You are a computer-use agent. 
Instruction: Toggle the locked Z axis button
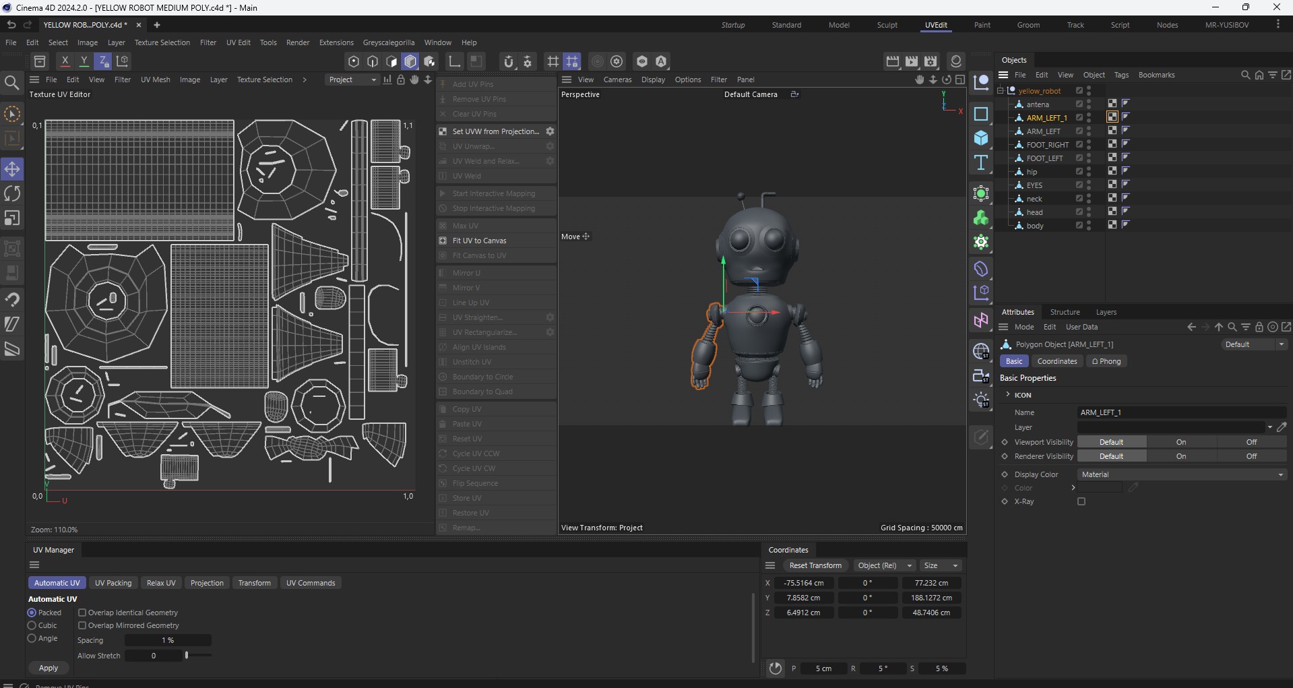pyautogui.click(x=103, y=61)
